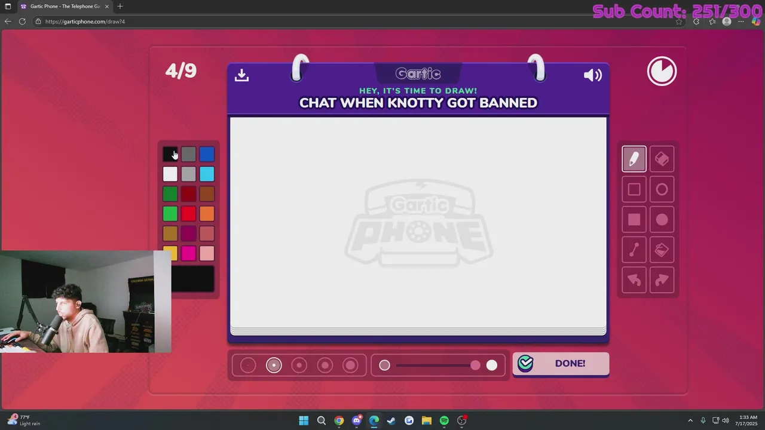Reload the page in the browser
Viewport: 765px width, 430px height.
(22, 21)
